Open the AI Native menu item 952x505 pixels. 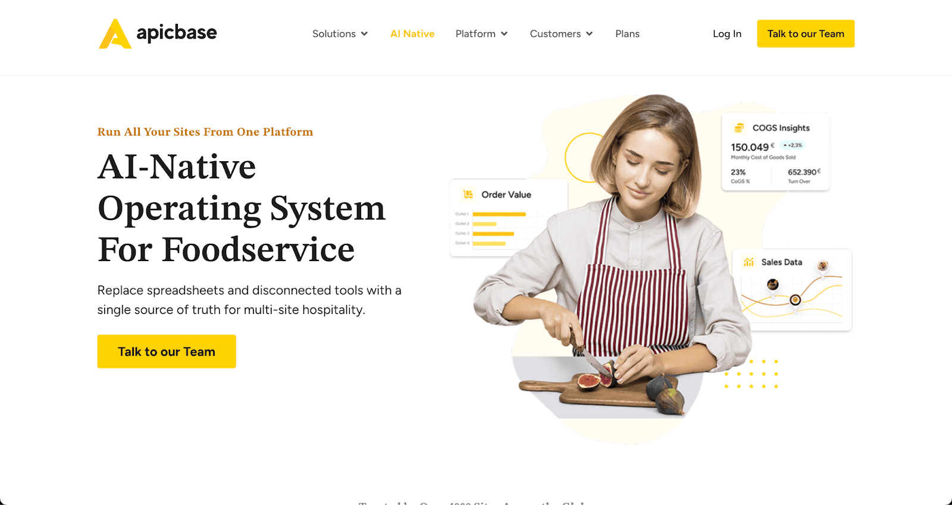[x=412, y=34]
